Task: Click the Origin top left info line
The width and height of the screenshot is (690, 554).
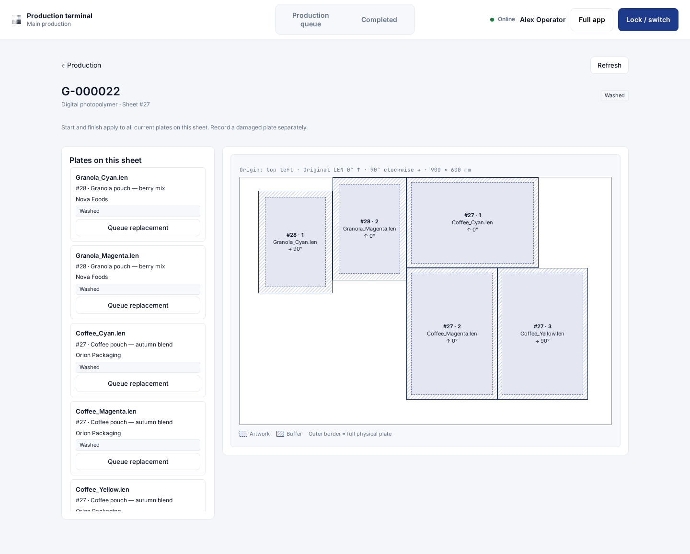Action: tap(355, 170)
